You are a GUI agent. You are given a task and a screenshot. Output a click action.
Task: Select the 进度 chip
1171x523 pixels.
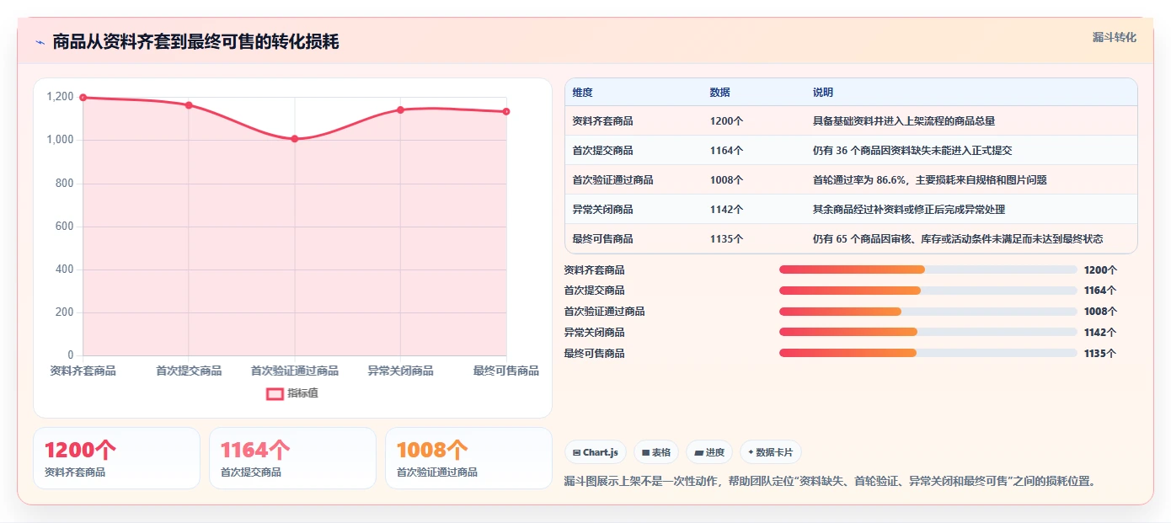[709, 452]
